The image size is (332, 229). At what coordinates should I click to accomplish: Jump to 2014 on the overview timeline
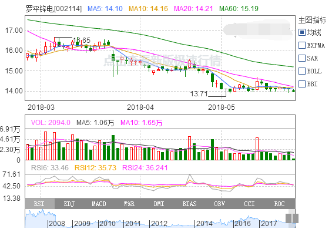pos(203,224)
